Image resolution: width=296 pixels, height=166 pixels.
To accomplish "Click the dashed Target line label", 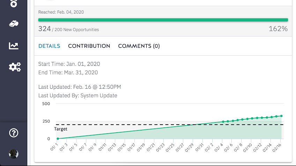I will click(x=61, y=129).
